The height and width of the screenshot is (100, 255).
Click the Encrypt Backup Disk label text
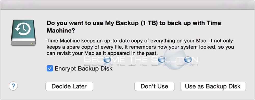tap(84, 69)
